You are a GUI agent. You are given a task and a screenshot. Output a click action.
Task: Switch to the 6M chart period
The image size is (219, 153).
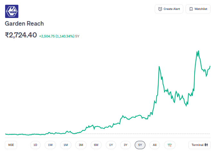(96, 145)
